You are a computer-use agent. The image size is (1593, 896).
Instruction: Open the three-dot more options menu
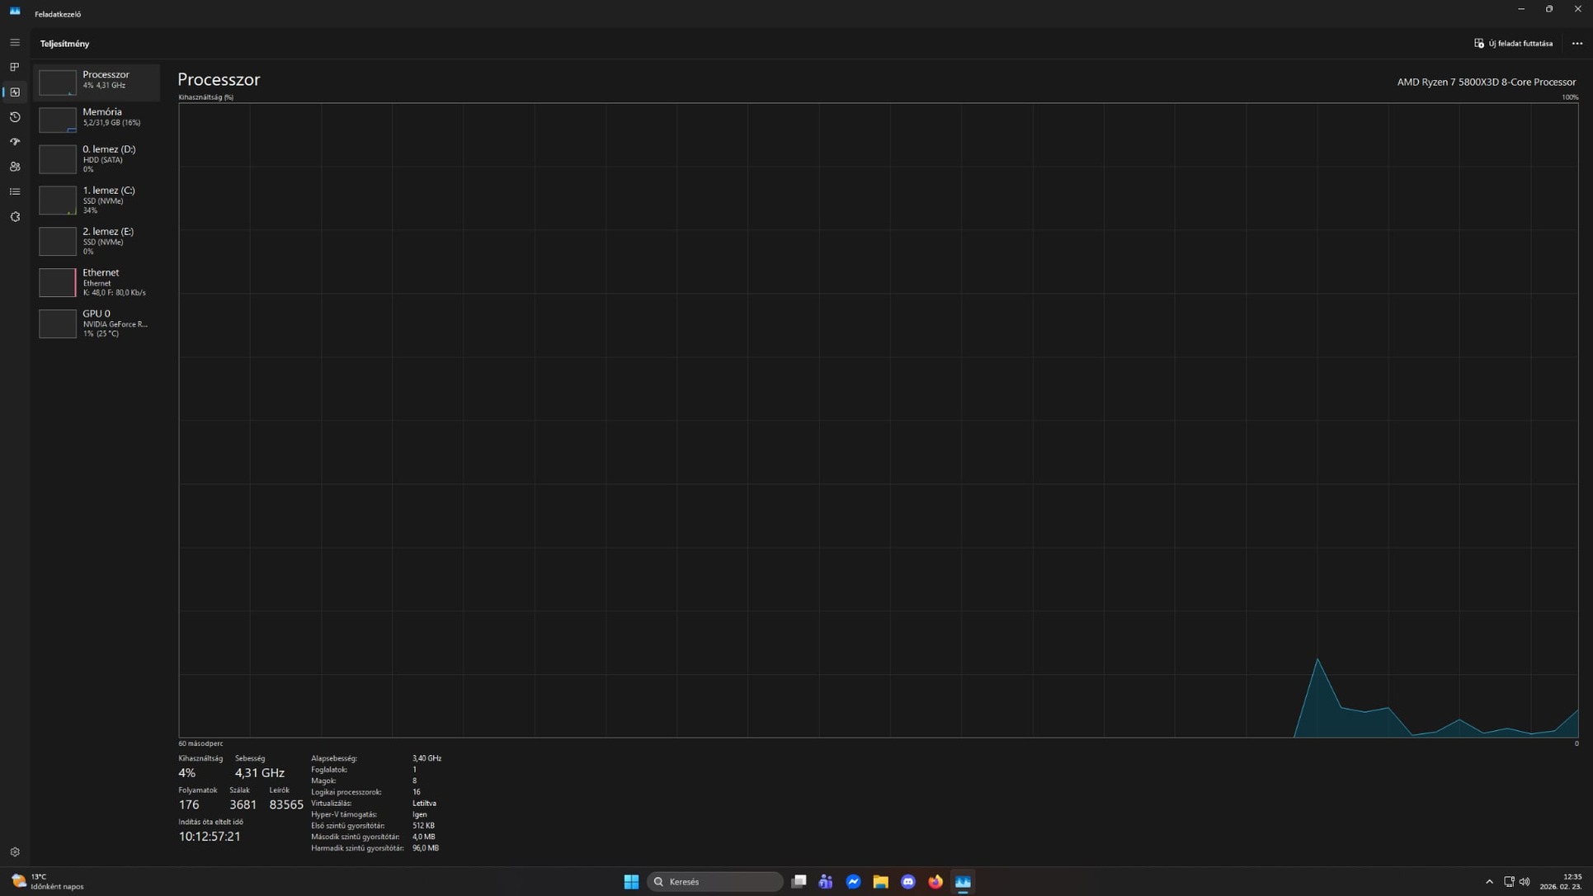click(1577, 44)
